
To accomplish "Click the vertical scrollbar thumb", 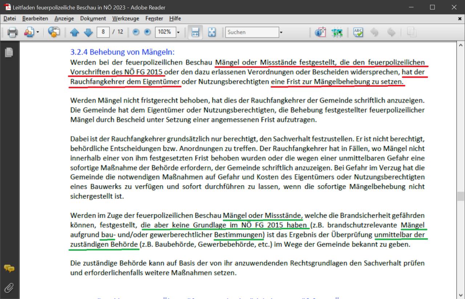I will pos(461,196).
